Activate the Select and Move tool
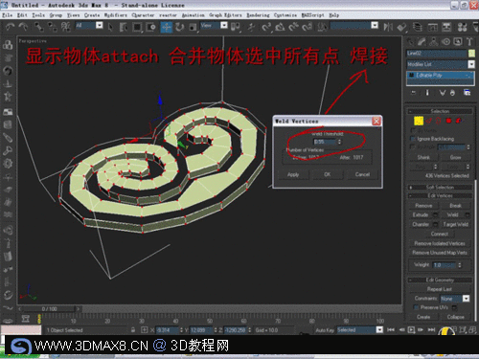Viewport: 479px width, 359px height. pos(166,27)
